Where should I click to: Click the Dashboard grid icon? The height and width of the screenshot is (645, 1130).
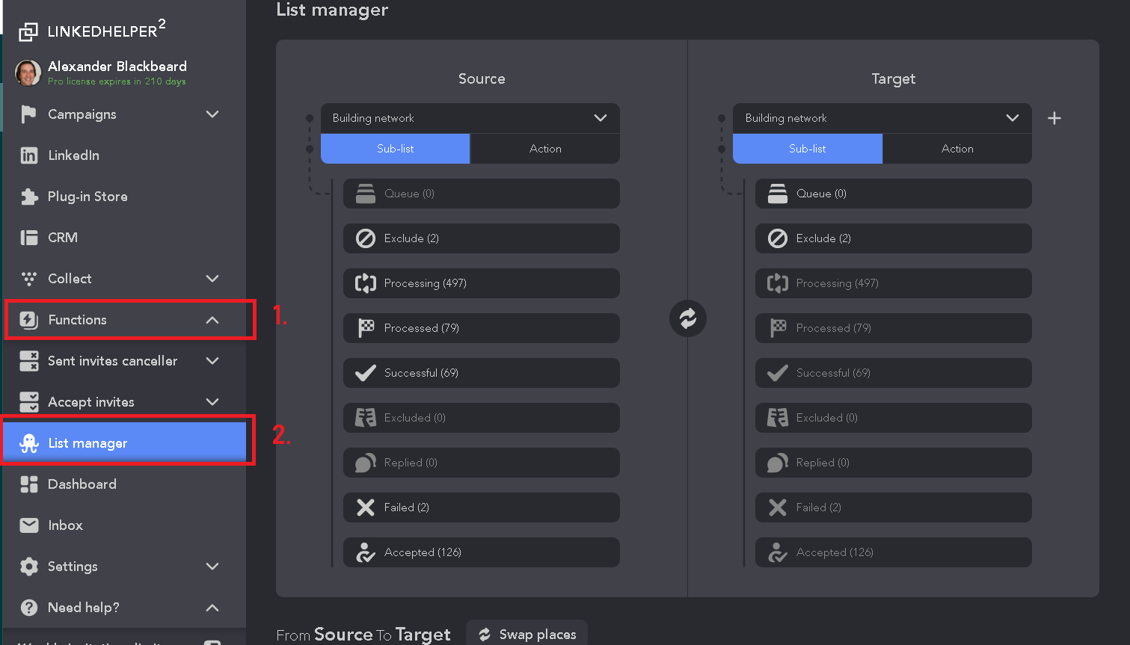29,484
